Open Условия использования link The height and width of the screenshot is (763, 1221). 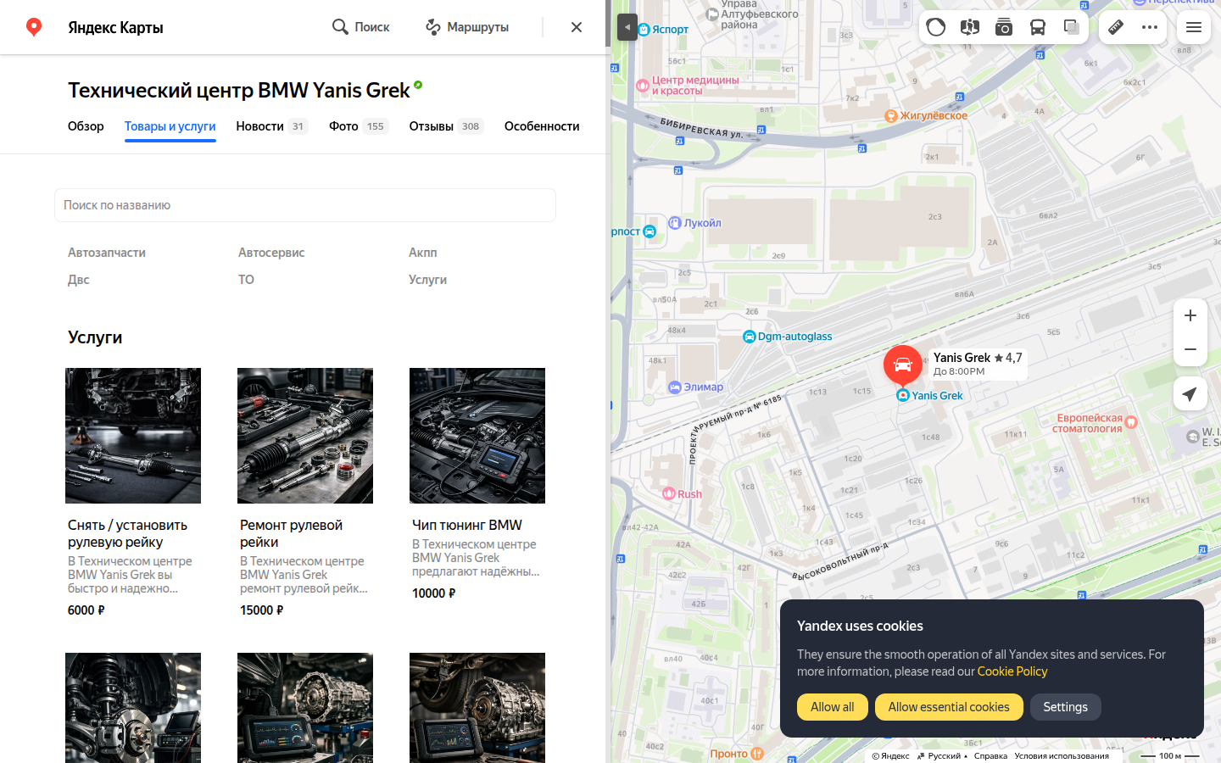1062,756
